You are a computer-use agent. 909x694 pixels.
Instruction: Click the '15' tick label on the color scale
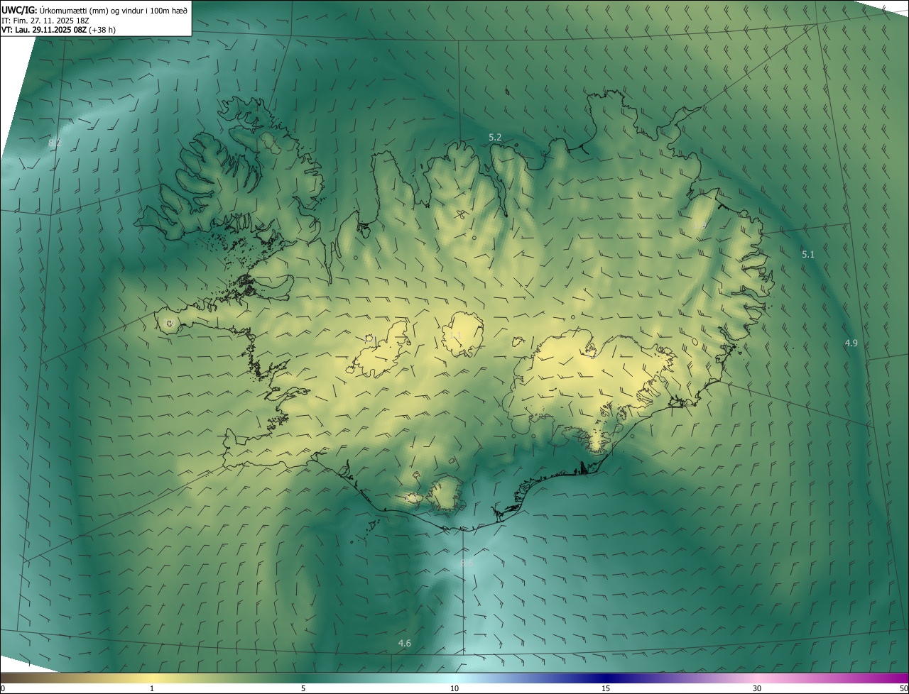click(x=606, y=688)
